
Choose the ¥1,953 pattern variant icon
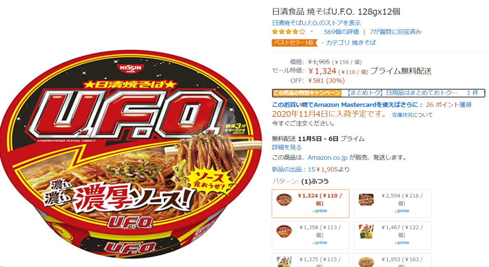coord(366,262)
